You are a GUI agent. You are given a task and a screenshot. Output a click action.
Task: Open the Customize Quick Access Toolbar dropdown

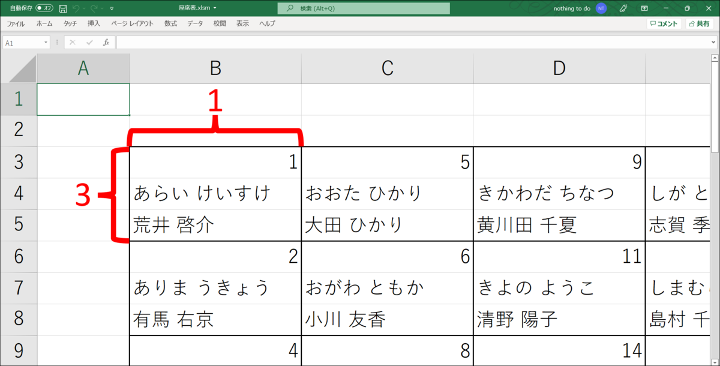[113, 8]
